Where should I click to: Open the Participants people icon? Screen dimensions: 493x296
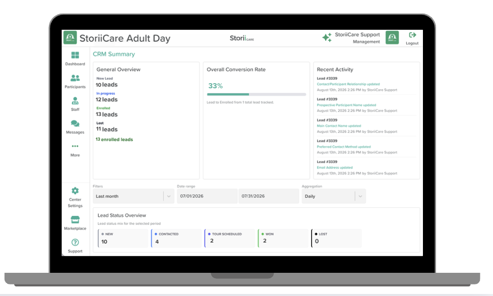75,78
